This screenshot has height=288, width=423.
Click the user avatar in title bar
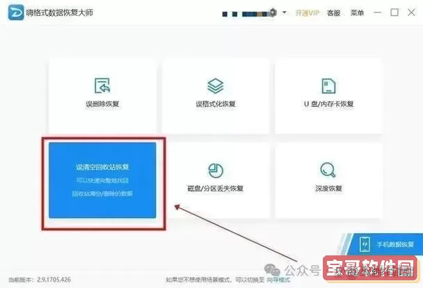273,12
